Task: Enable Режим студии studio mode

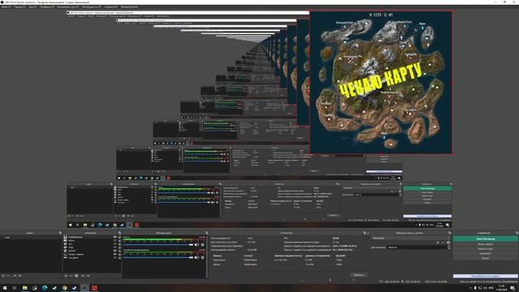Action: click(x=486, y=249)
